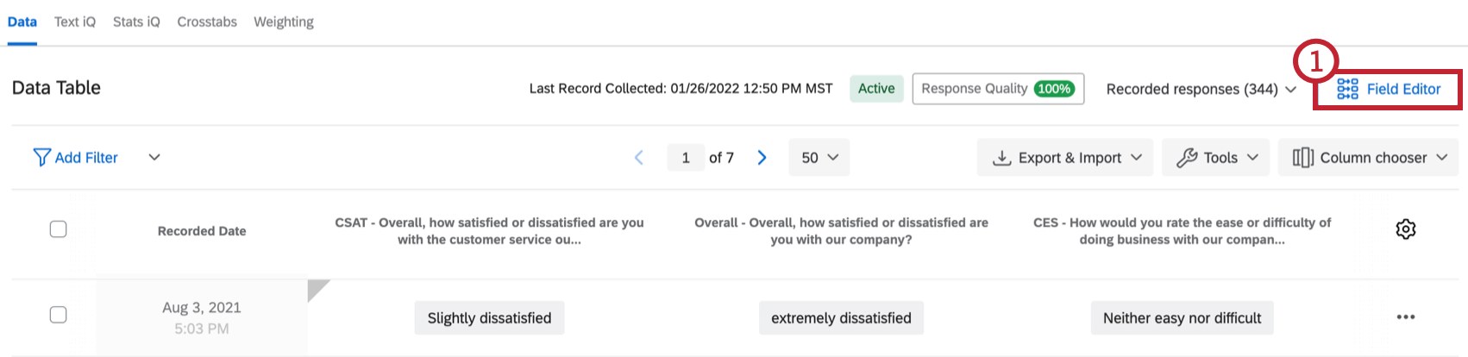Expand the saved filters chevron
This screenshot has height=357, width=1468.
(x=154, y=157)
